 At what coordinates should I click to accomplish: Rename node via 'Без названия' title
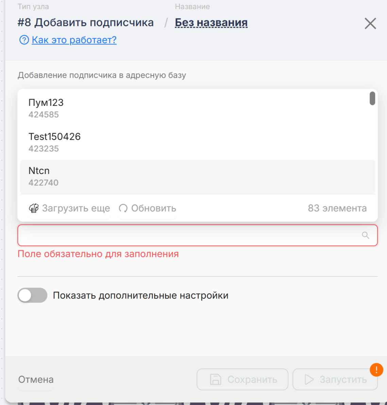(211, 23)
